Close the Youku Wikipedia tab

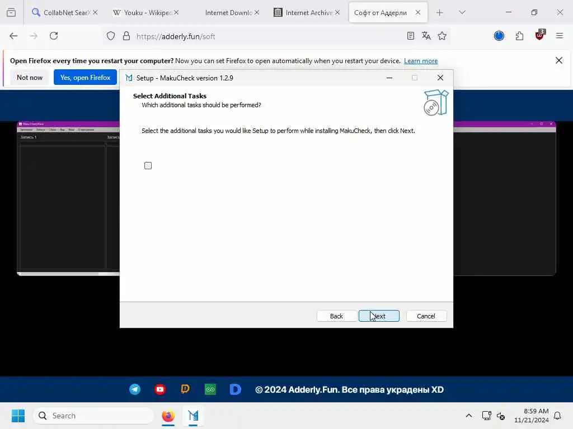pos(176,12)
